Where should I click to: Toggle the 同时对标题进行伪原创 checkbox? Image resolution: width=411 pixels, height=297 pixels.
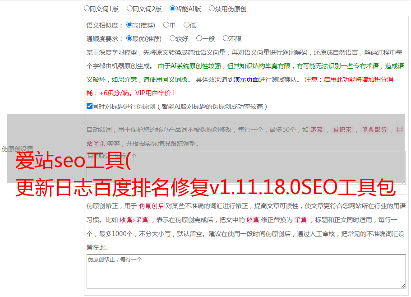coord(89,106)
